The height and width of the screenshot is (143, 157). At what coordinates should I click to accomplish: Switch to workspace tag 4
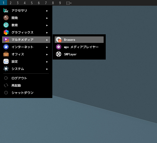(x=25, y=3)
